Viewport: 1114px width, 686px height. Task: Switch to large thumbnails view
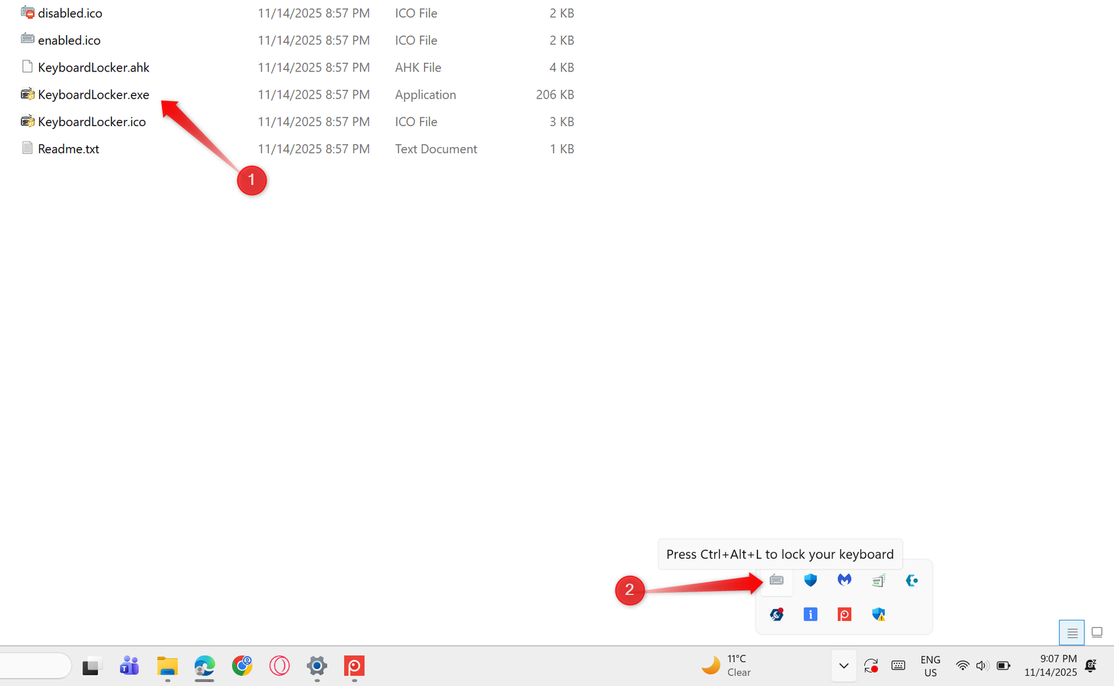click(1097, 633)
